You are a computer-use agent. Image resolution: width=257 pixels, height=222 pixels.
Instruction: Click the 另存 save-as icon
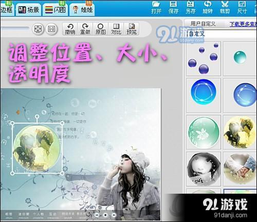point(190,7)
